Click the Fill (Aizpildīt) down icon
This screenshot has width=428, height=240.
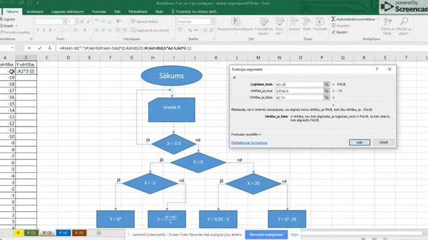(x=334, y=25)
